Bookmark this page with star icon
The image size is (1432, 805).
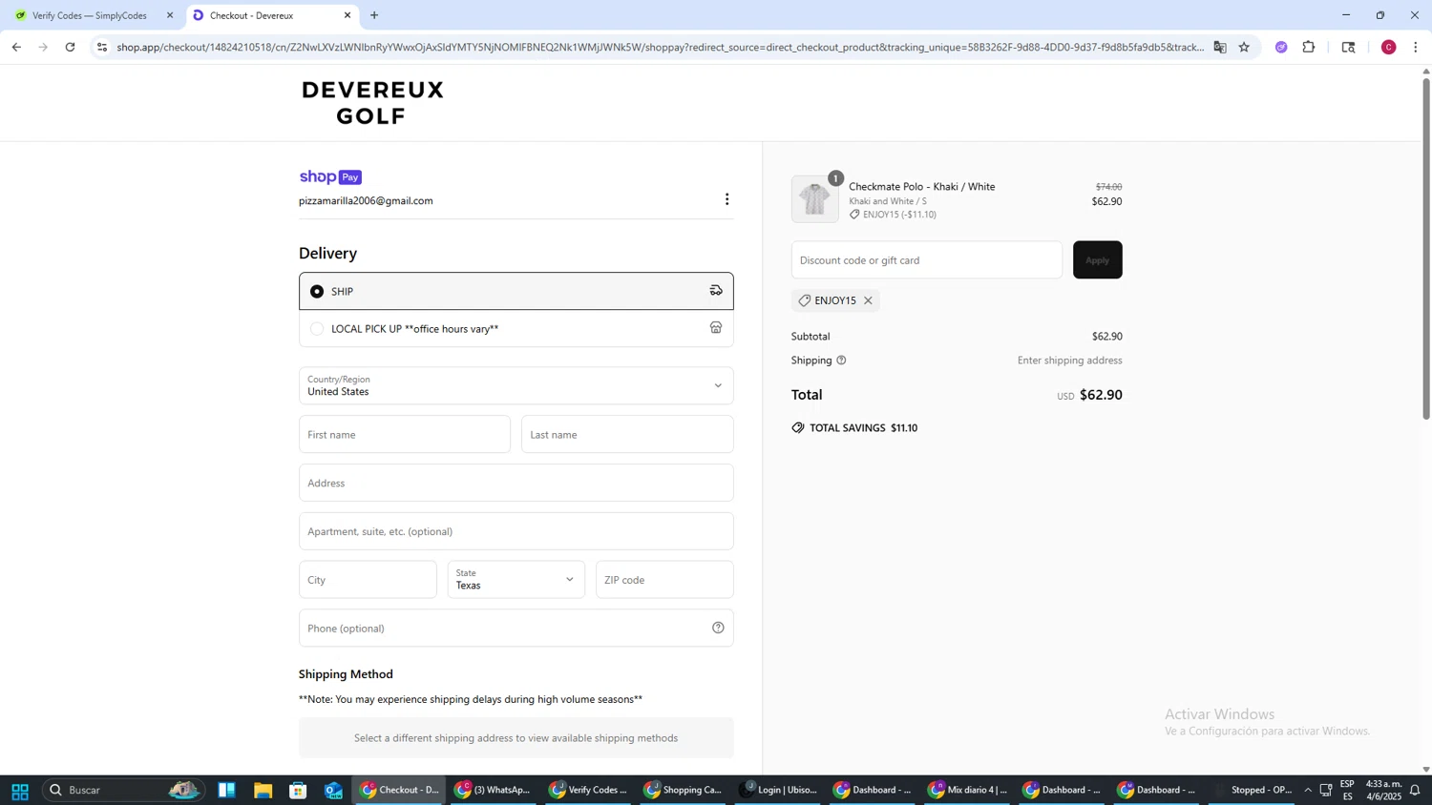pyautogui.click(x=1244, y=47)
